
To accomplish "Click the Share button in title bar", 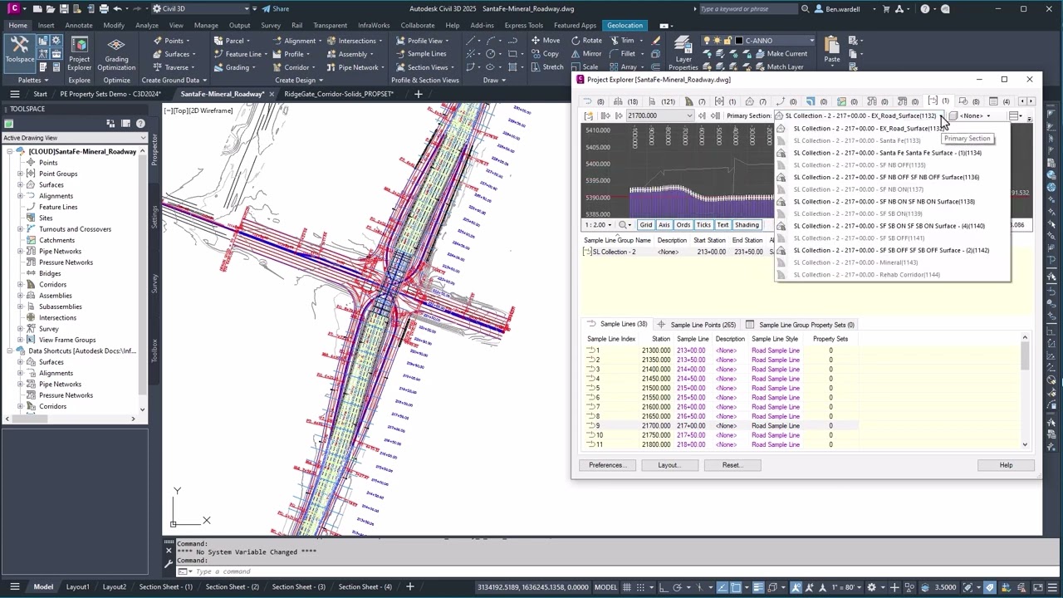I will pos(276,9).
